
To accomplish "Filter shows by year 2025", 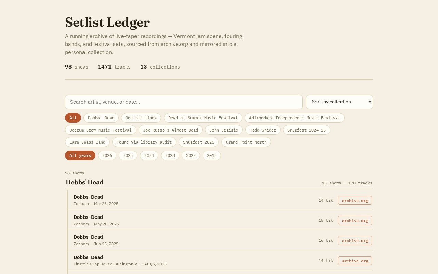I will pyautogui.click(x=128, y=155).
